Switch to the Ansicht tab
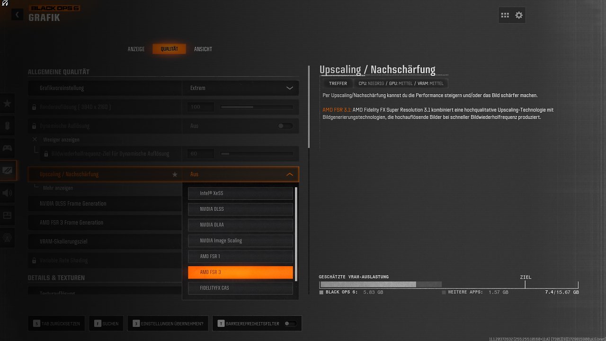 [x=203, y=49]
